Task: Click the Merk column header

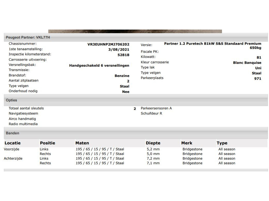Action: click(187, 143)
